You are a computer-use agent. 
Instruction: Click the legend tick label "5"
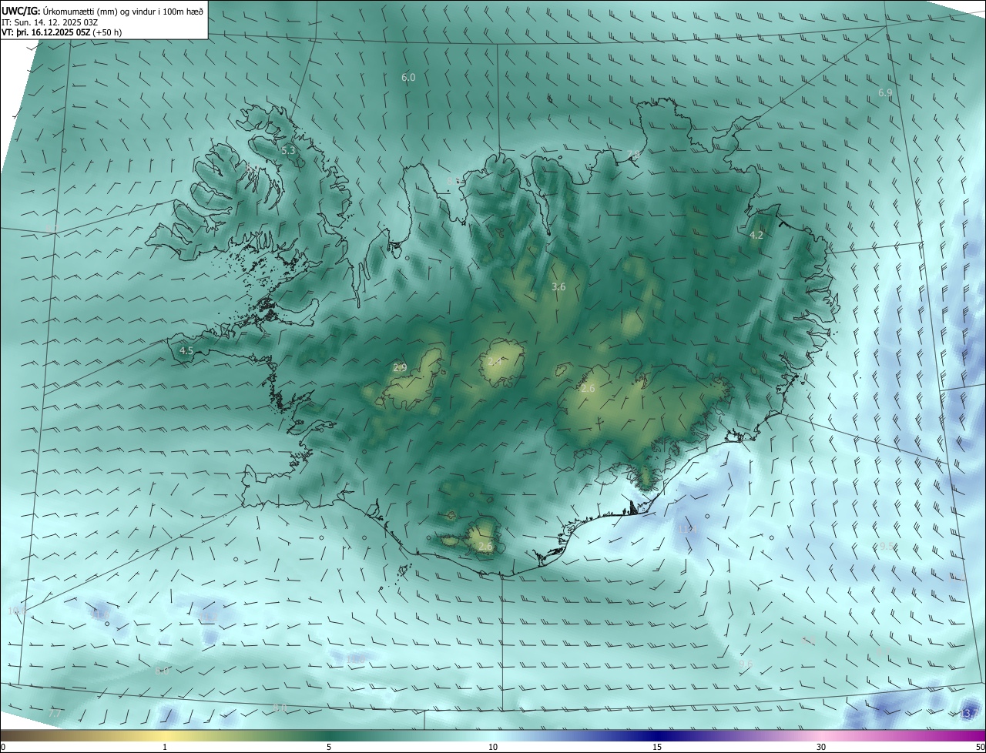(329, 747)
